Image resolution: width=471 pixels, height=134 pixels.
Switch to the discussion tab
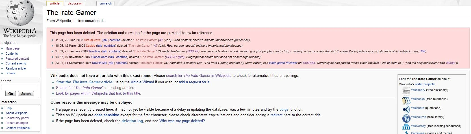(75, 3)
